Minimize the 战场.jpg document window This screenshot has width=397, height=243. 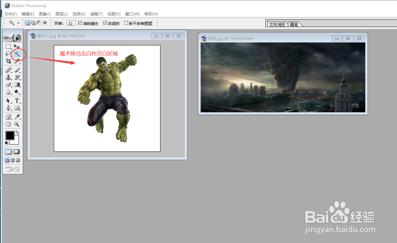[x=337, y=38]
